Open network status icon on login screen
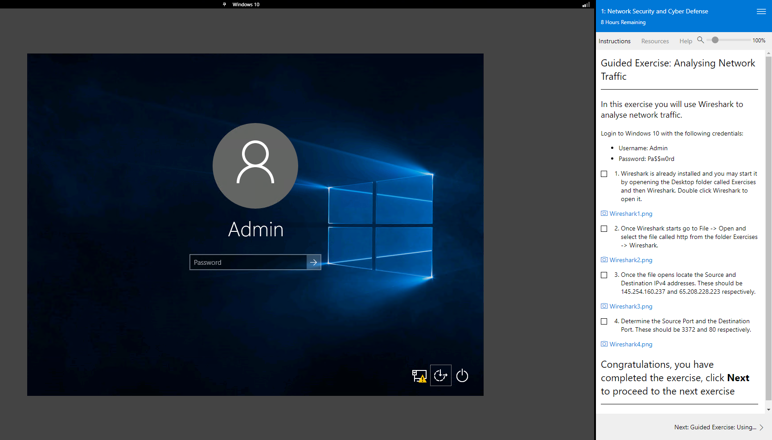 click(x=419, y=376)
